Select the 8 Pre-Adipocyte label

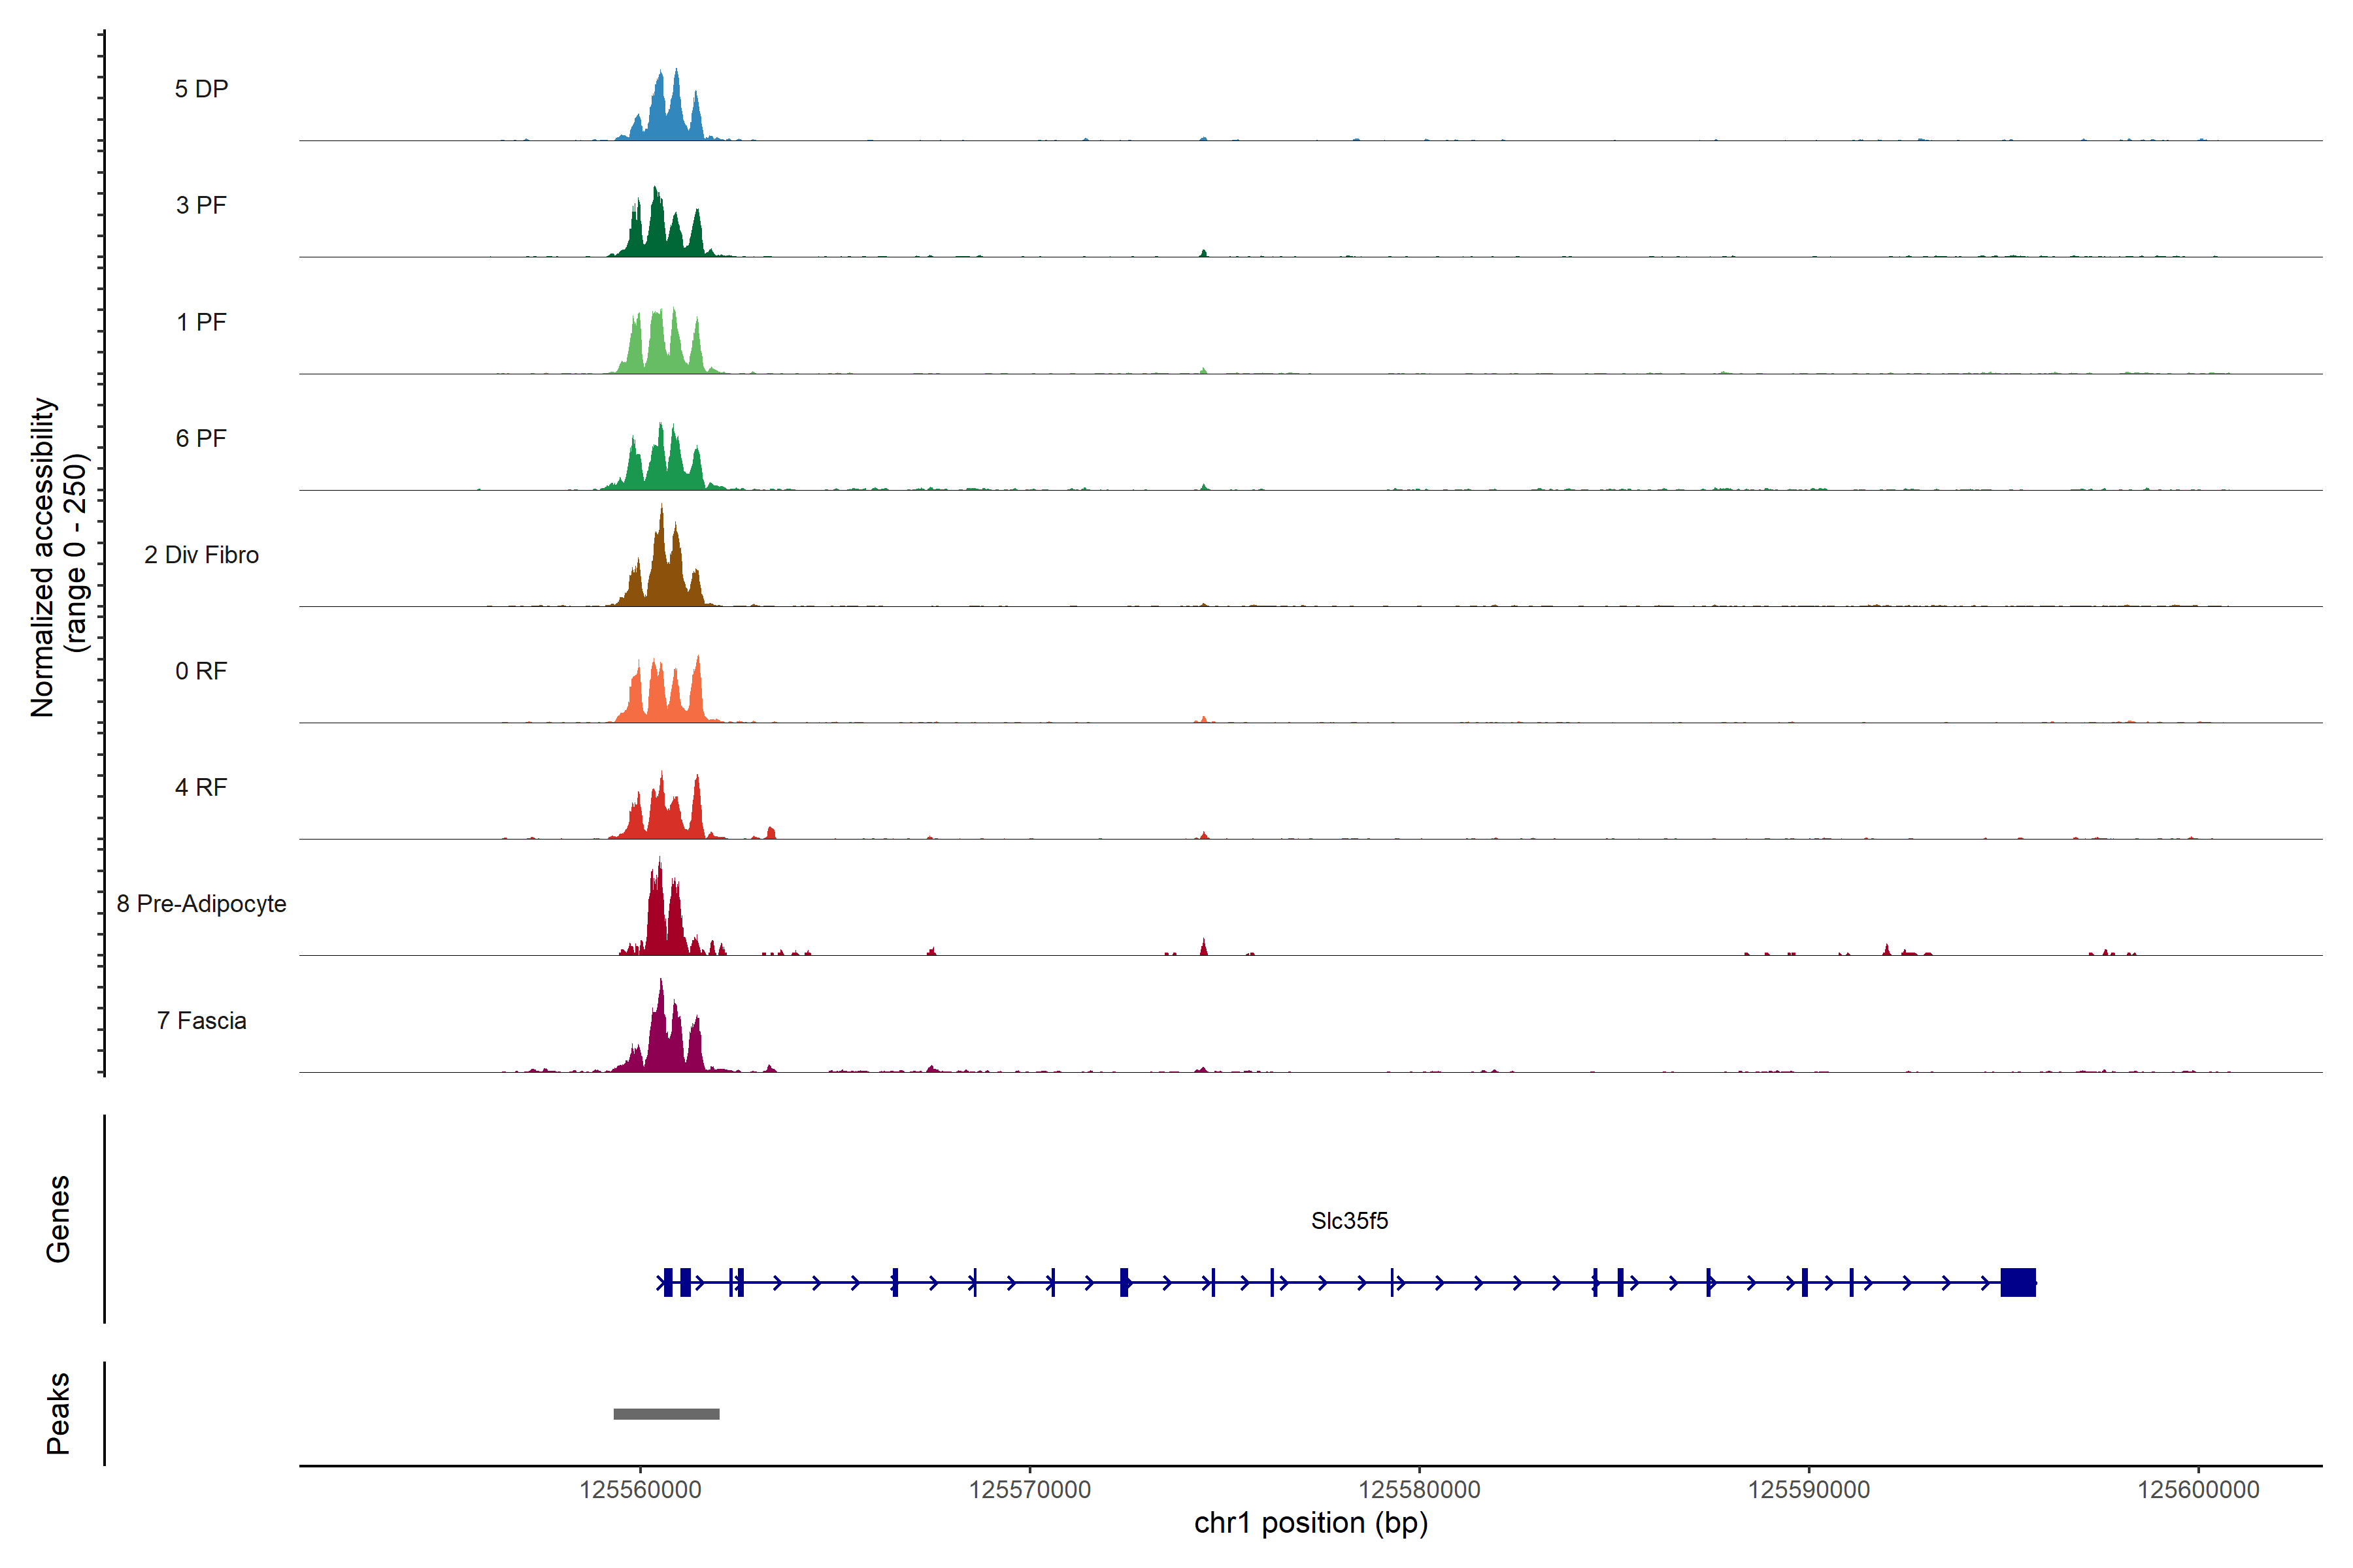pos(201,904)
